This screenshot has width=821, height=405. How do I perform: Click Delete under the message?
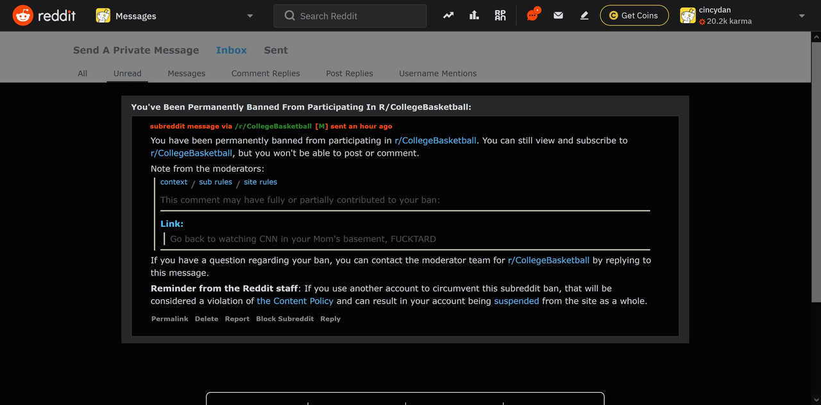pyautogui.click(x=207, y=318)
